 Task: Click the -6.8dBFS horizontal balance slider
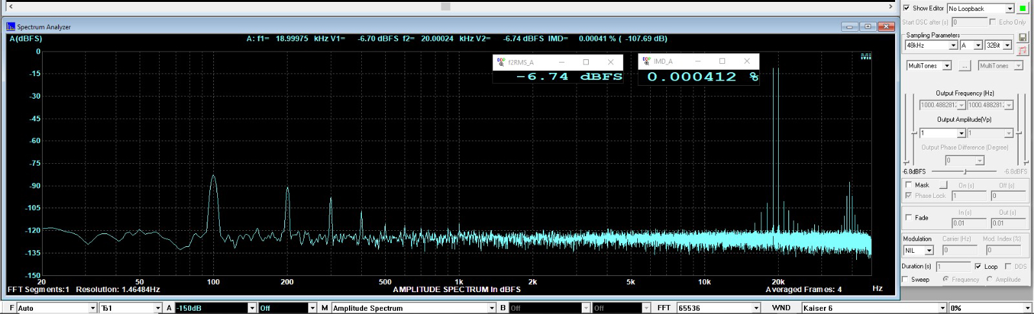965,172
